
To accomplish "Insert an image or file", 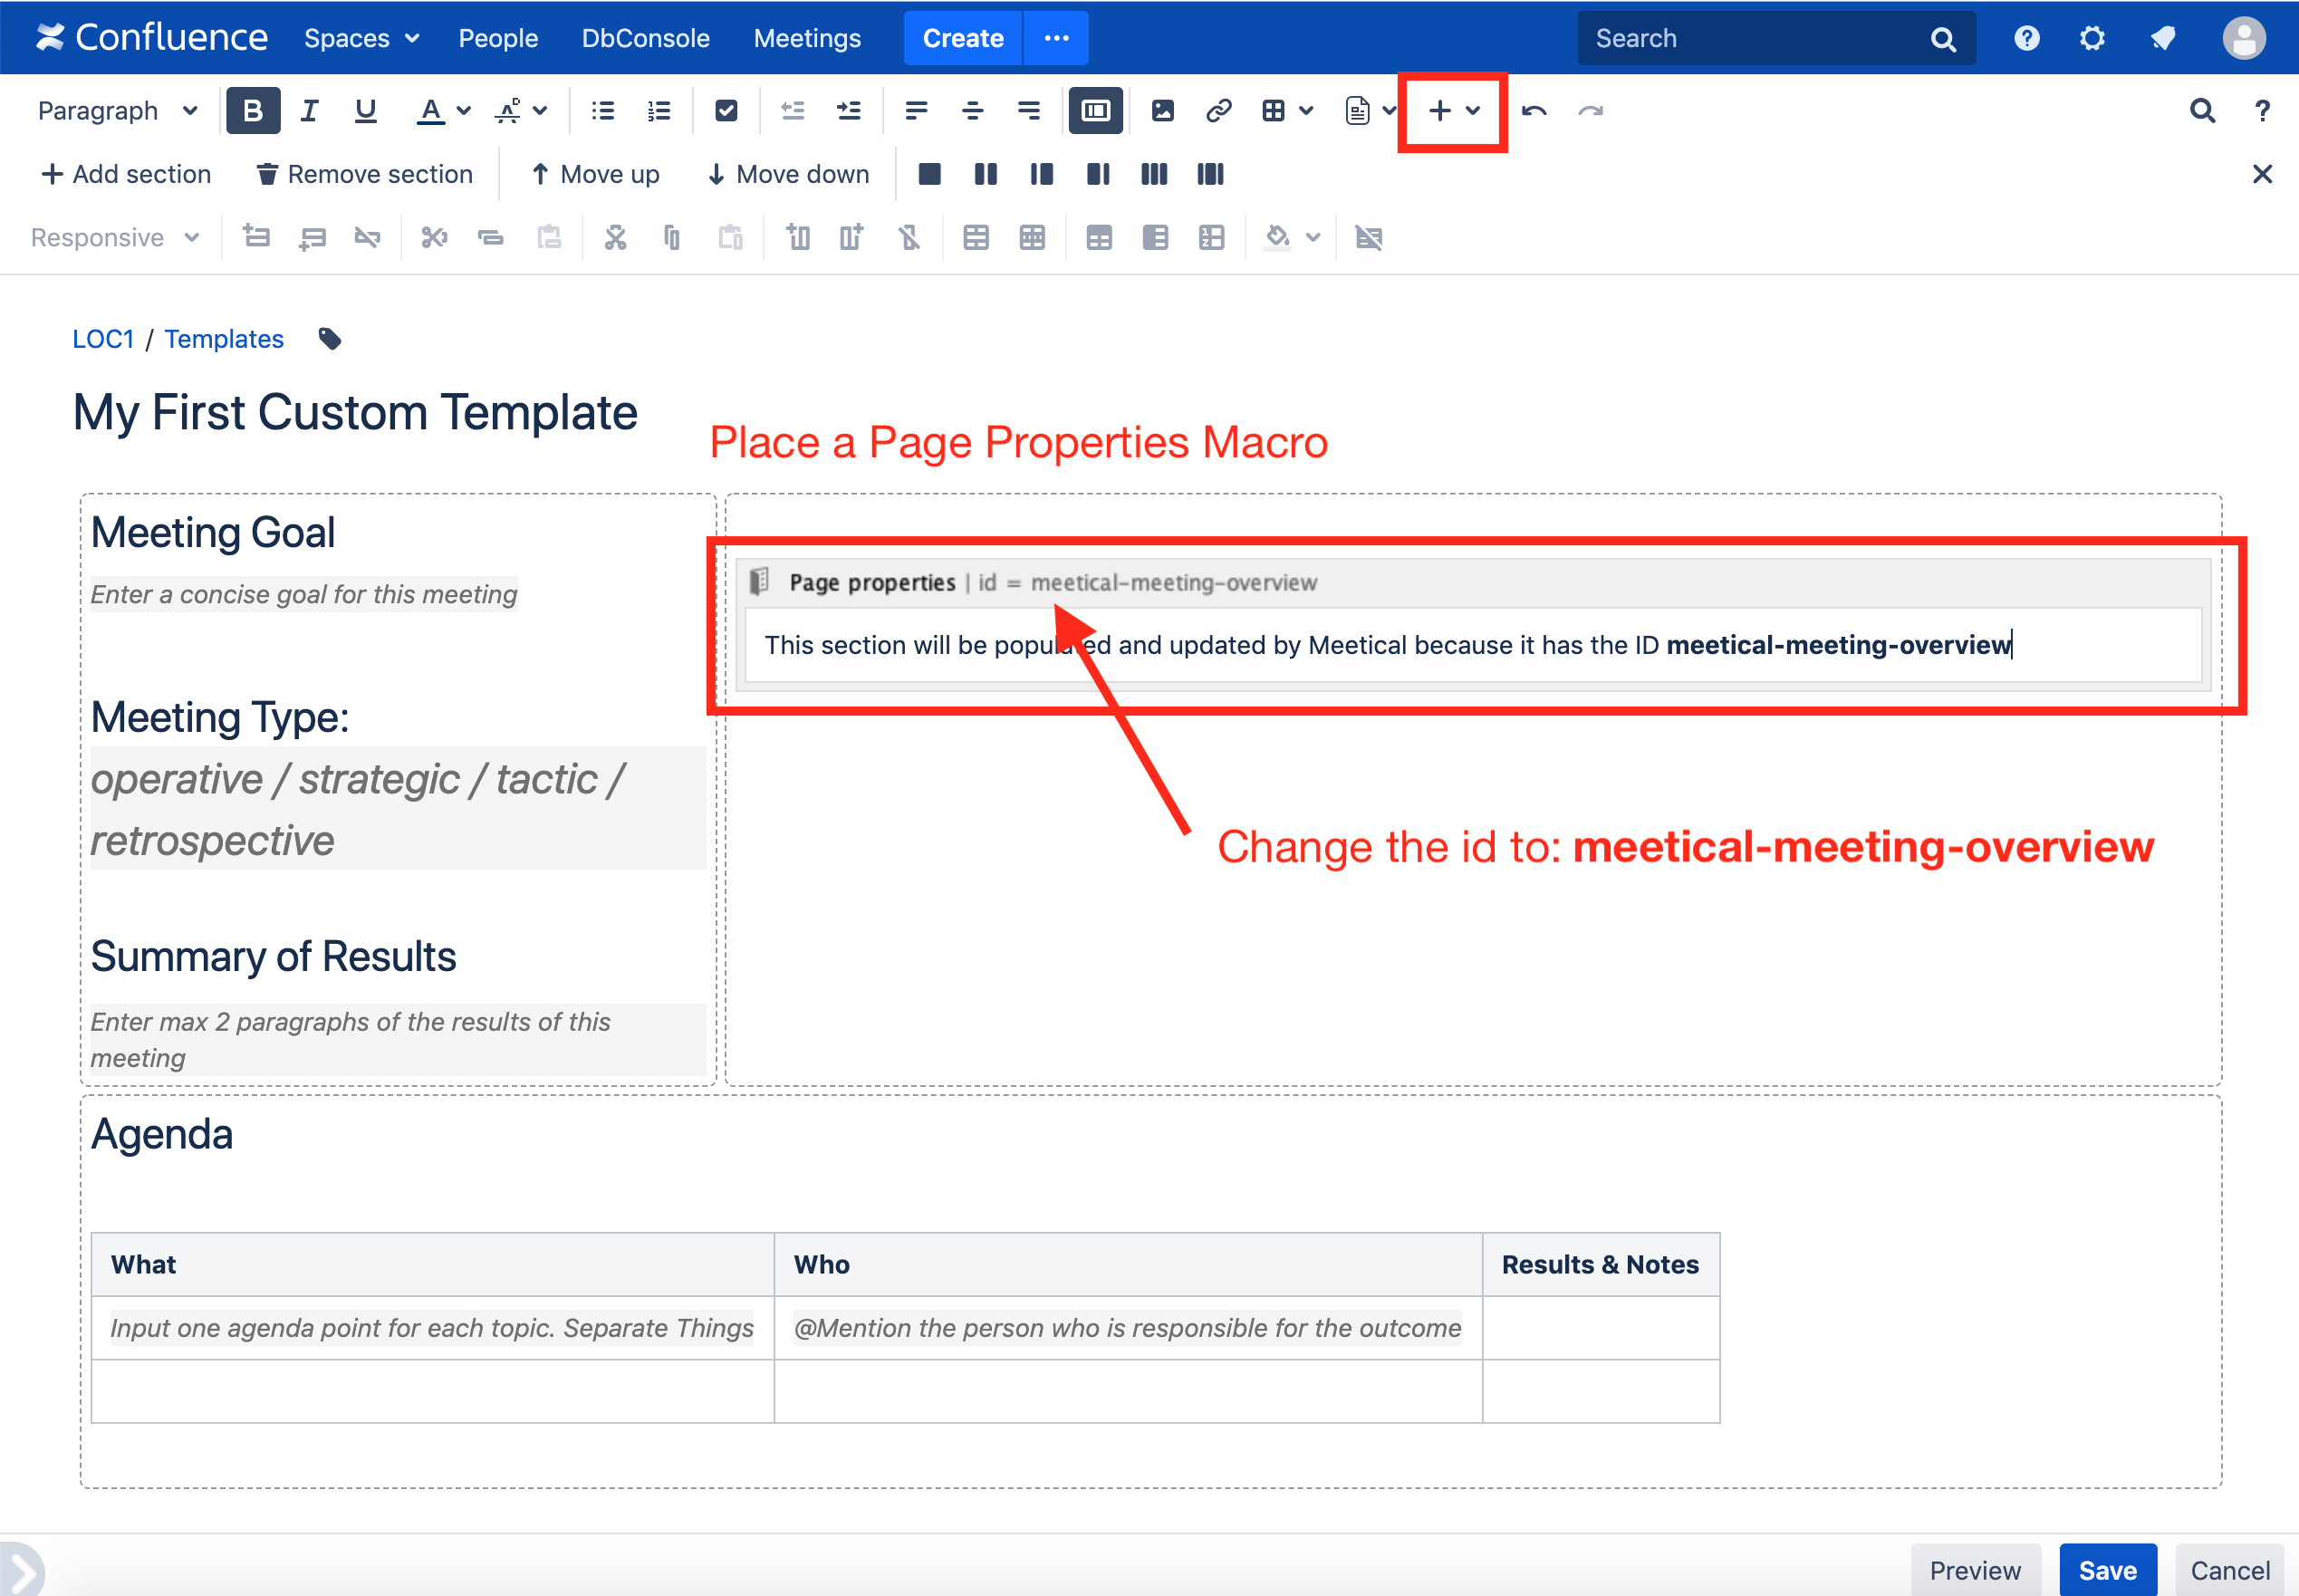I will (x=1162, y=110).
